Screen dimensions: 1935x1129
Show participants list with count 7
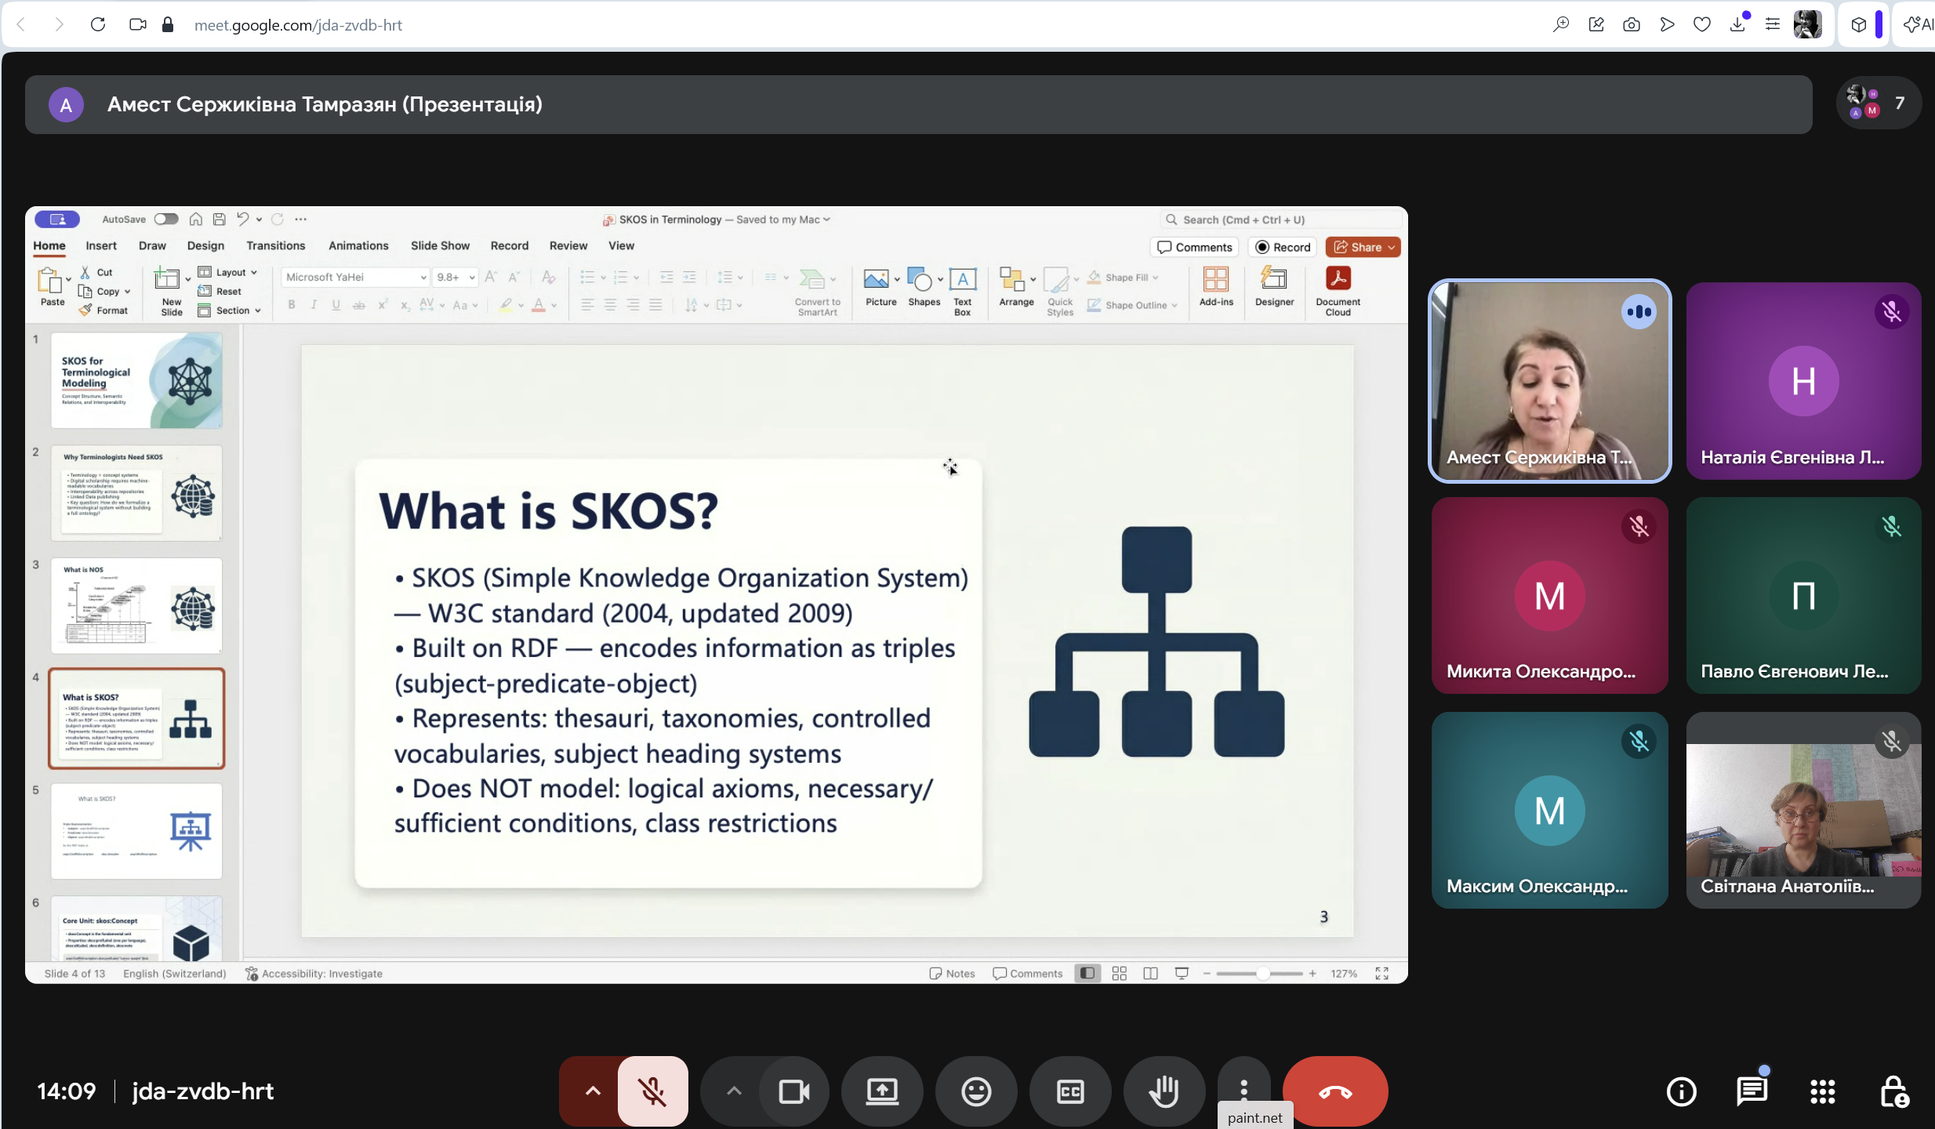(x=1879, y=103)
